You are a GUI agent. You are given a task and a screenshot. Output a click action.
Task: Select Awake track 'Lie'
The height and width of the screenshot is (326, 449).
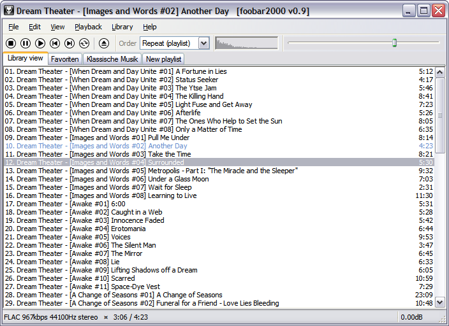point(219,262)
